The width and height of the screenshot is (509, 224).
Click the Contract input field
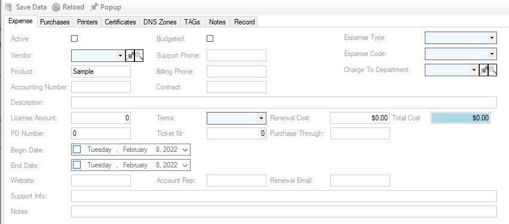[x=237, y=87]
